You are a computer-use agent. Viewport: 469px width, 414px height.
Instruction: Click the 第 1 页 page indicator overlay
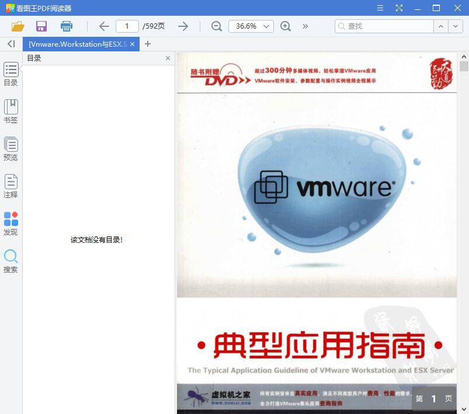tap(434, 398)
